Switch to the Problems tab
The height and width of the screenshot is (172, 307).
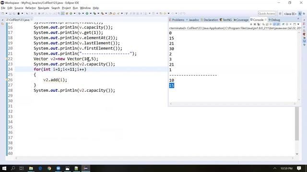(177, 20)
